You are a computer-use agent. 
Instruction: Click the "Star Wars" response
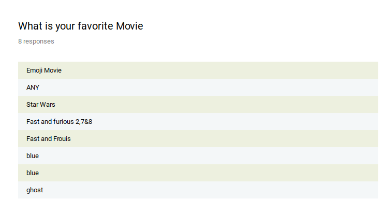point(41,105)
